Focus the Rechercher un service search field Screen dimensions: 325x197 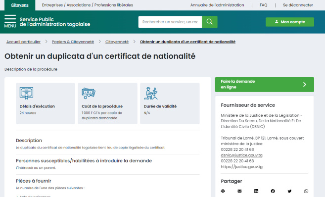(170, 22)
